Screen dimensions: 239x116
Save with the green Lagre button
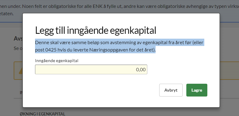point(197,90)
